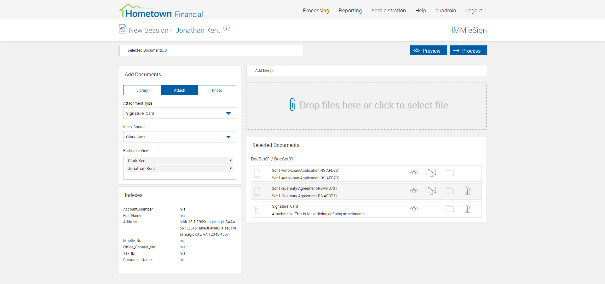Open folder icon for Guaranty Agreement row
Image resolution: width=605 pixels, height=284 pixels.
450,191
